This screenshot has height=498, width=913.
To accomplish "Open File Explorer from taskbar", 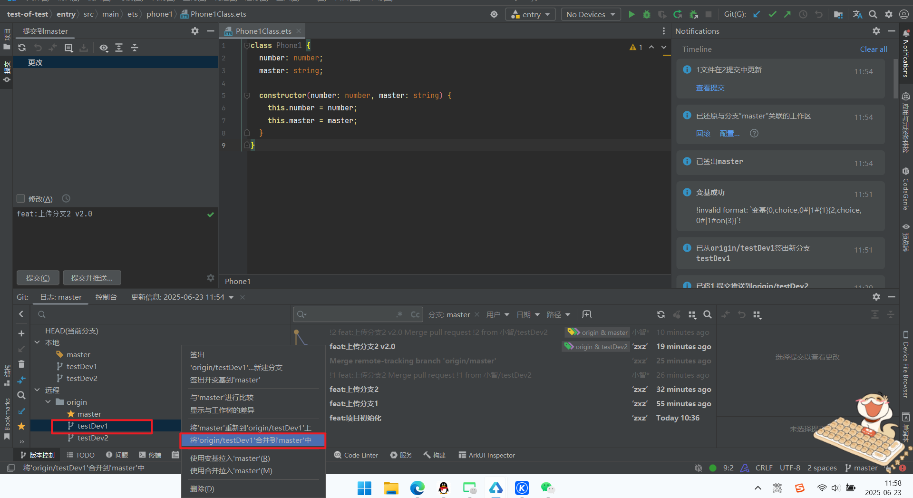I will (x=391, y=488).
